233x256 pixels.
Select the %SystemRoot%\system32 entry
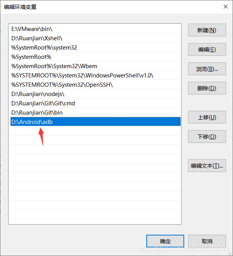[x=95, y=48]
